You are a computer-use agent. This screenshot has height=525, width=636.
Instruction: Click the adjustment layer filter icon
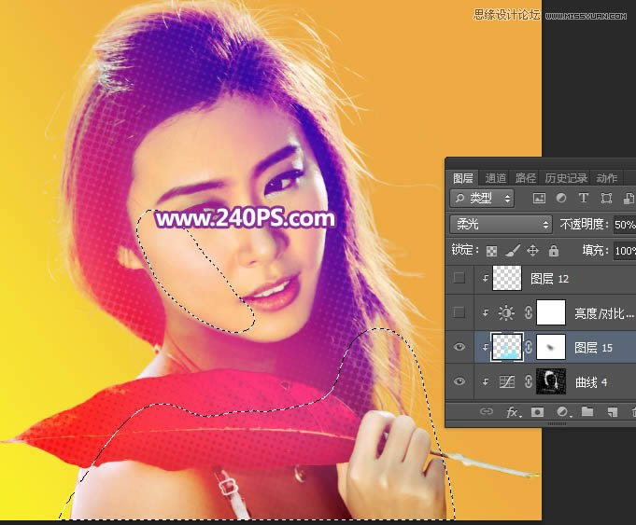pyautogui.click(x=561, y=199)
